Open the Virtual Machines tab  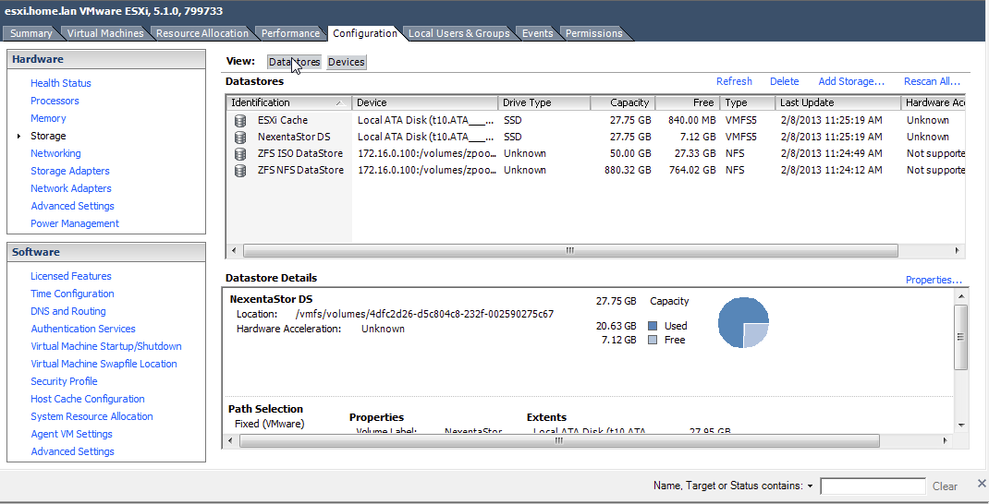pos(105,33)
